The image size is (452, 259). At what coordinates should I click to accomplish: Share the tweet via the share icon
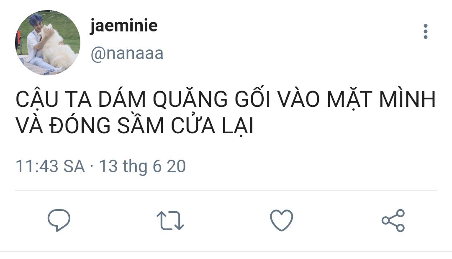point(393,220)
